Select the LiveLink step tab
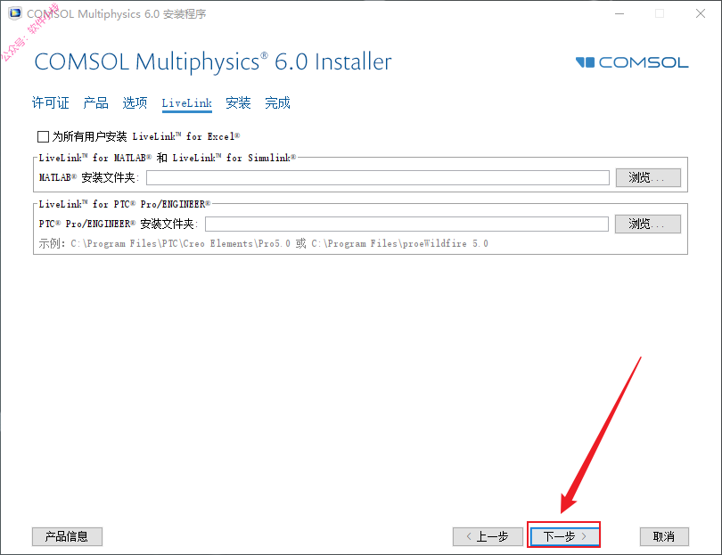This screenshot has width=722, height=555. click(186, 103)
